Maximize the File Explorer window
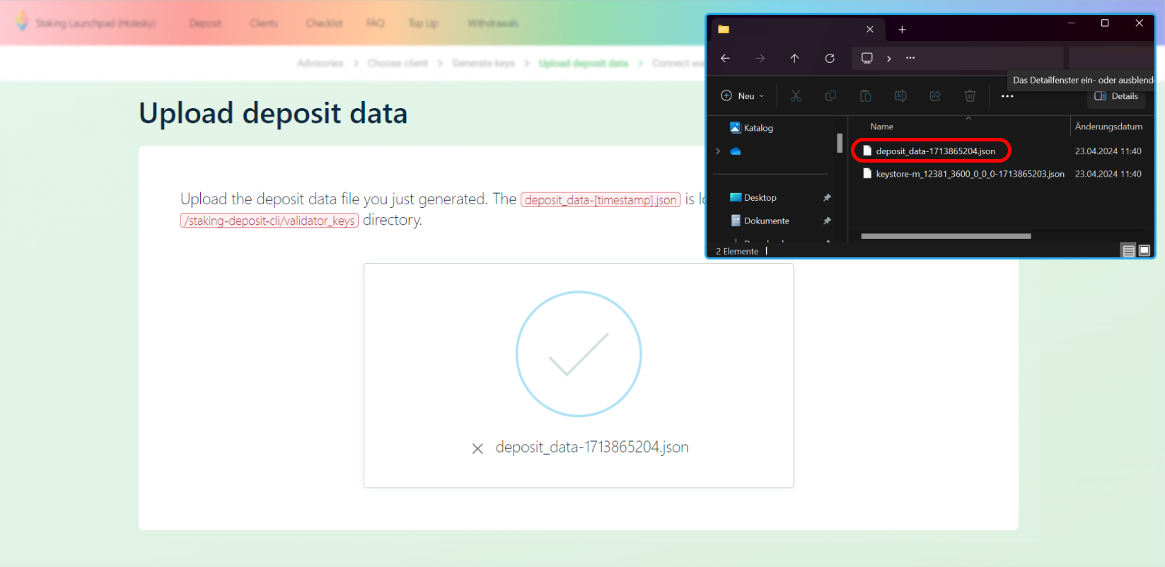Image resolution: width=1165 pixels, height=567 pixels. tap(1105, 23)
